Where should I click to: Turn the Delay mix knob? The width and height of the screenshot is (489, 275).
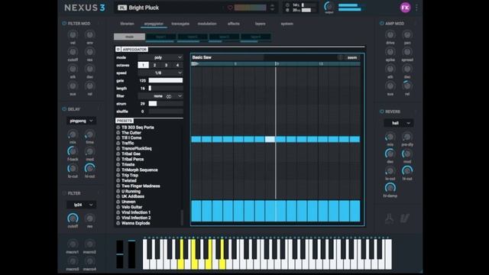(73, 134)
